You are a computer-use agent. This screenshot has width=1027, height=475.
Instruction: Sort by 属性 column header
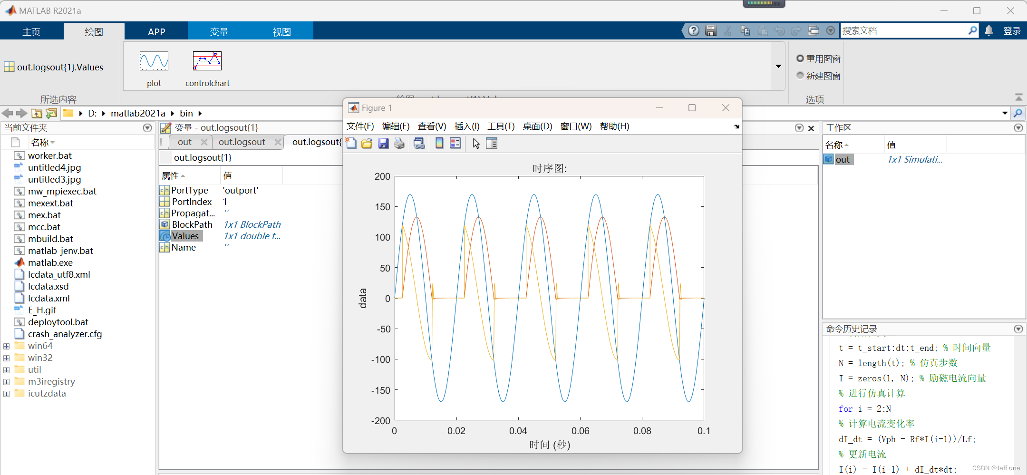190,175
